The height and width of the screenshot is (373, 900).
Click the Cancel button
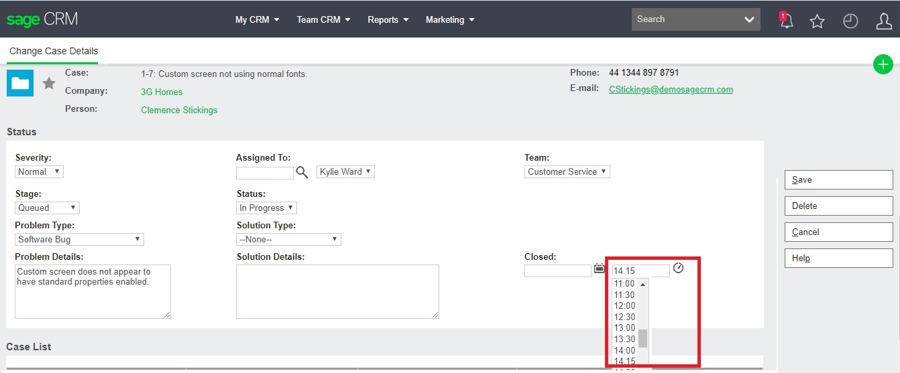point(838,232)
